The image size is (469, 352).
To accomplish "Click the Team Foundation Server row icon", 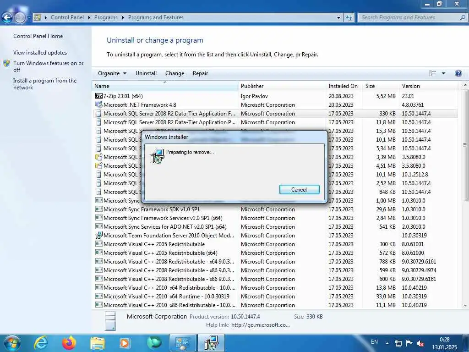I will [x=99, y=235].
